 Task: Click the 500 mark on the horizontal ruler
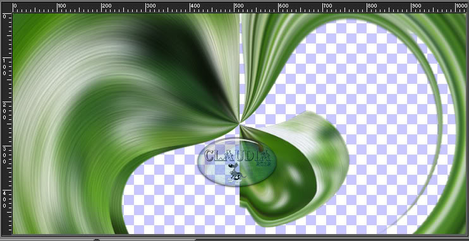click(239, 6)
